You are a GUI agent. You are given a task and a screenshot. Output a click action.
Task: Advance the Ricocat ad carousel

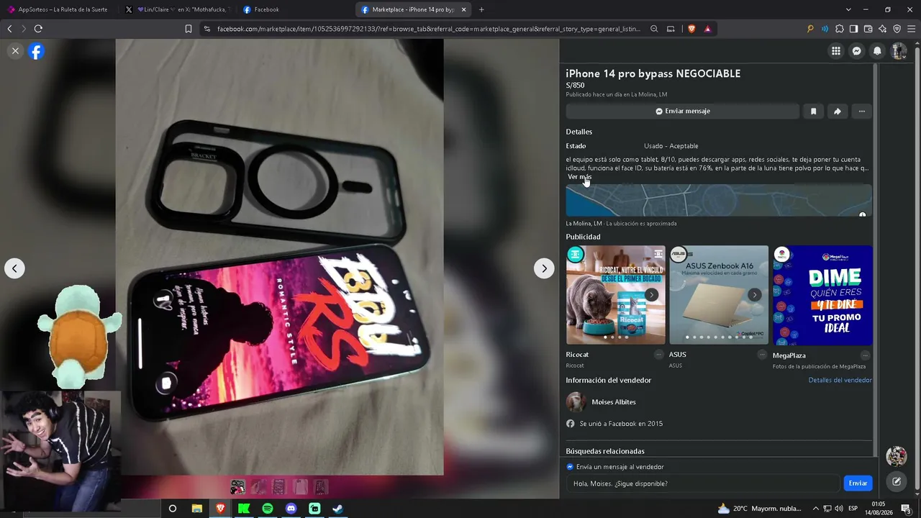click(651, 294)
